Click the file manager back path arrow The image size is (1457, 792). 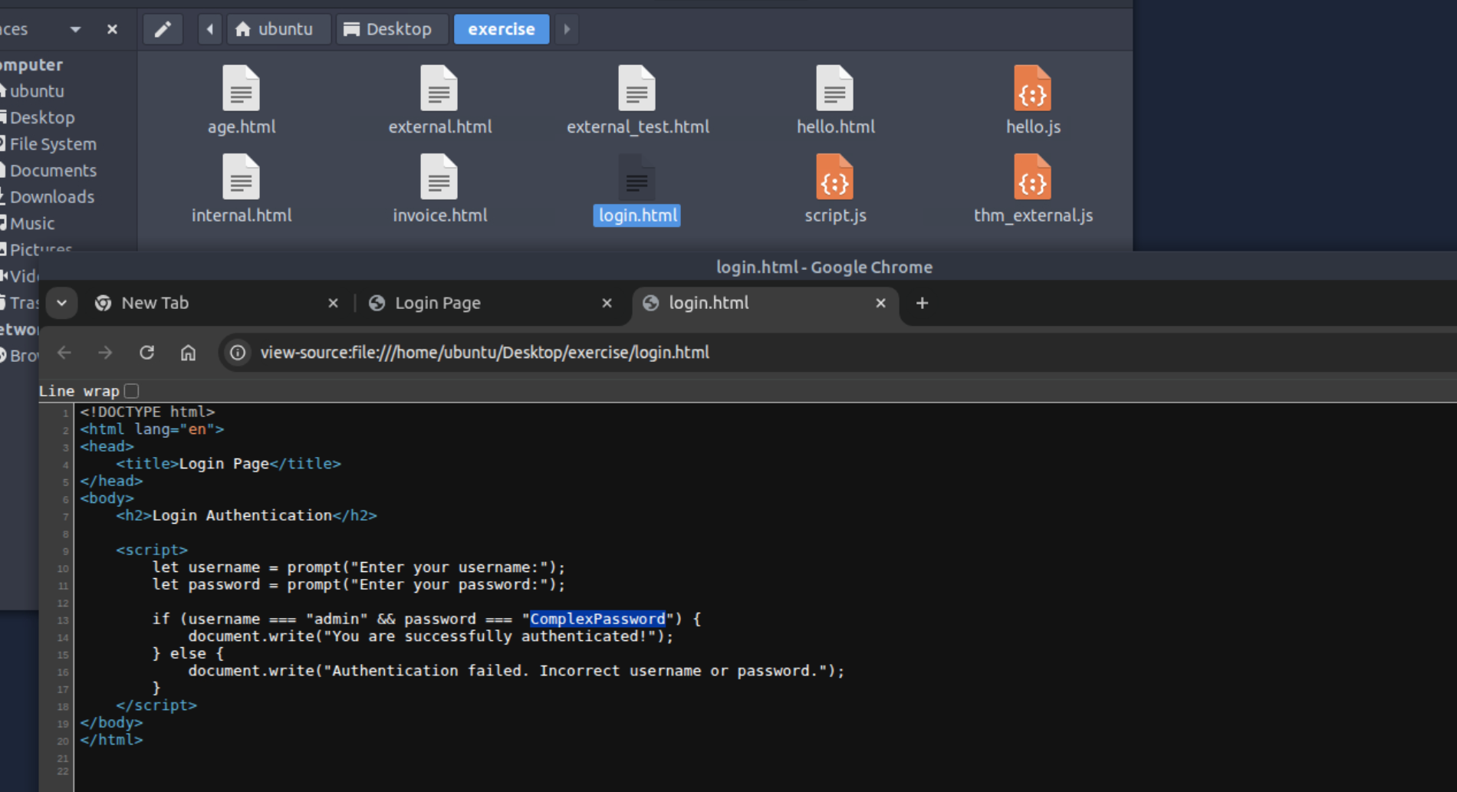pyautogui.click(x=209, y=29)
